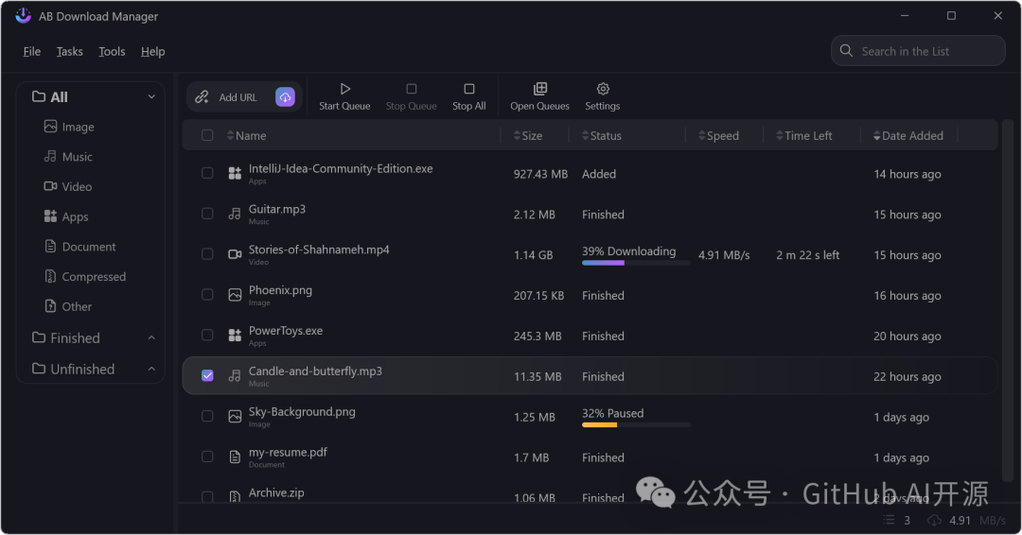
Task: Collapse the All category chevron
Action: pyautogui.click(x=151, y=97)
